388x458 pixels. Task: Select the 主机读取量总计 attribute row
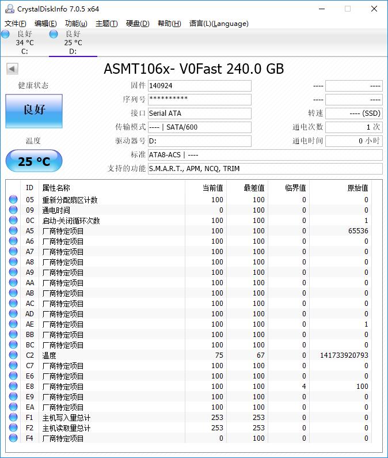189,428
